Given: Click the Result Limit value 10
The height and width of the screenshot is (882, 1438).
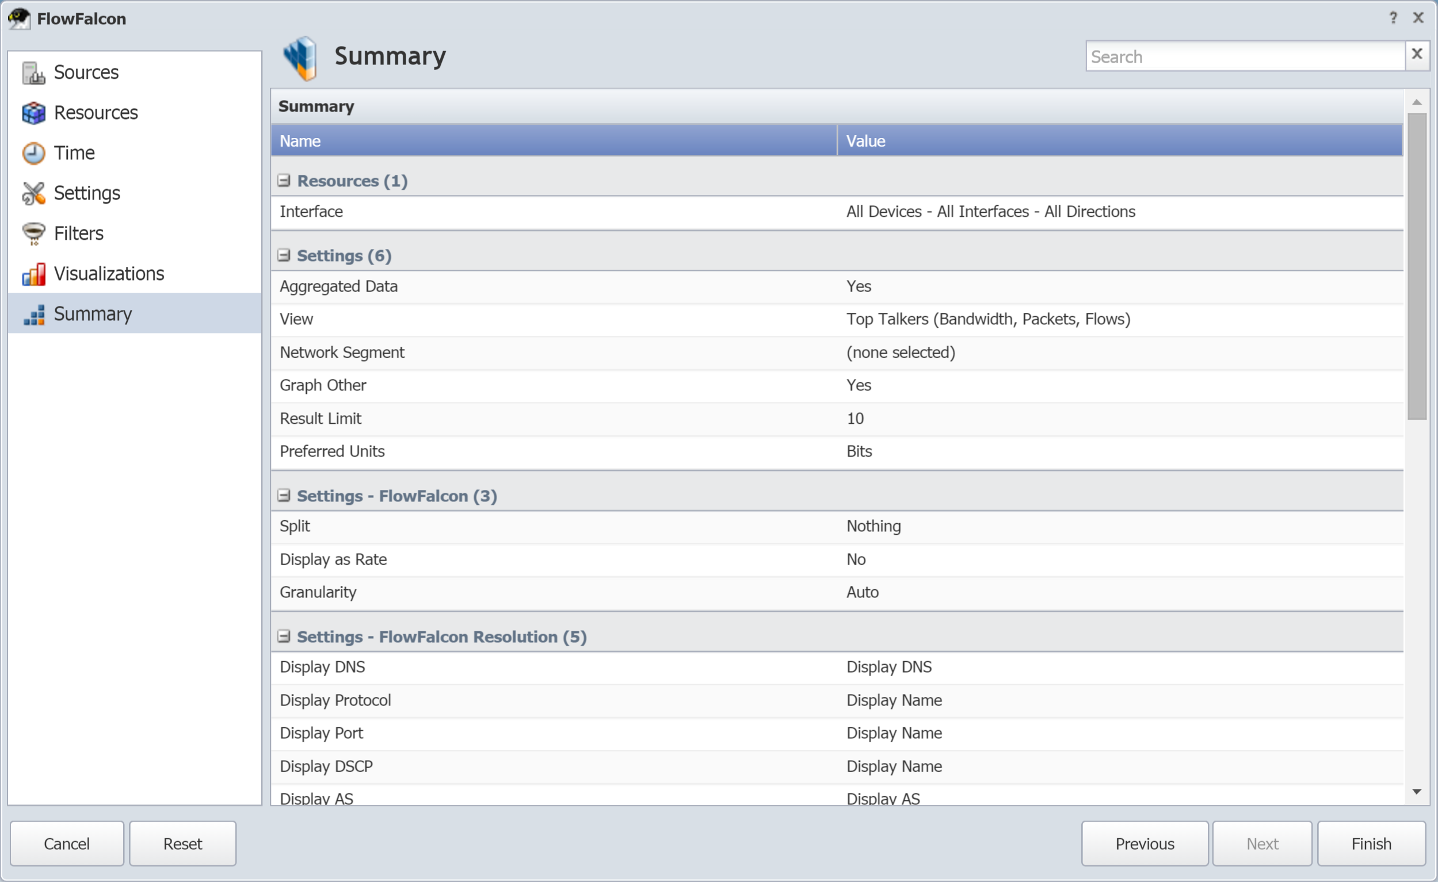Looking at the screenshot, I should point(855,419).
